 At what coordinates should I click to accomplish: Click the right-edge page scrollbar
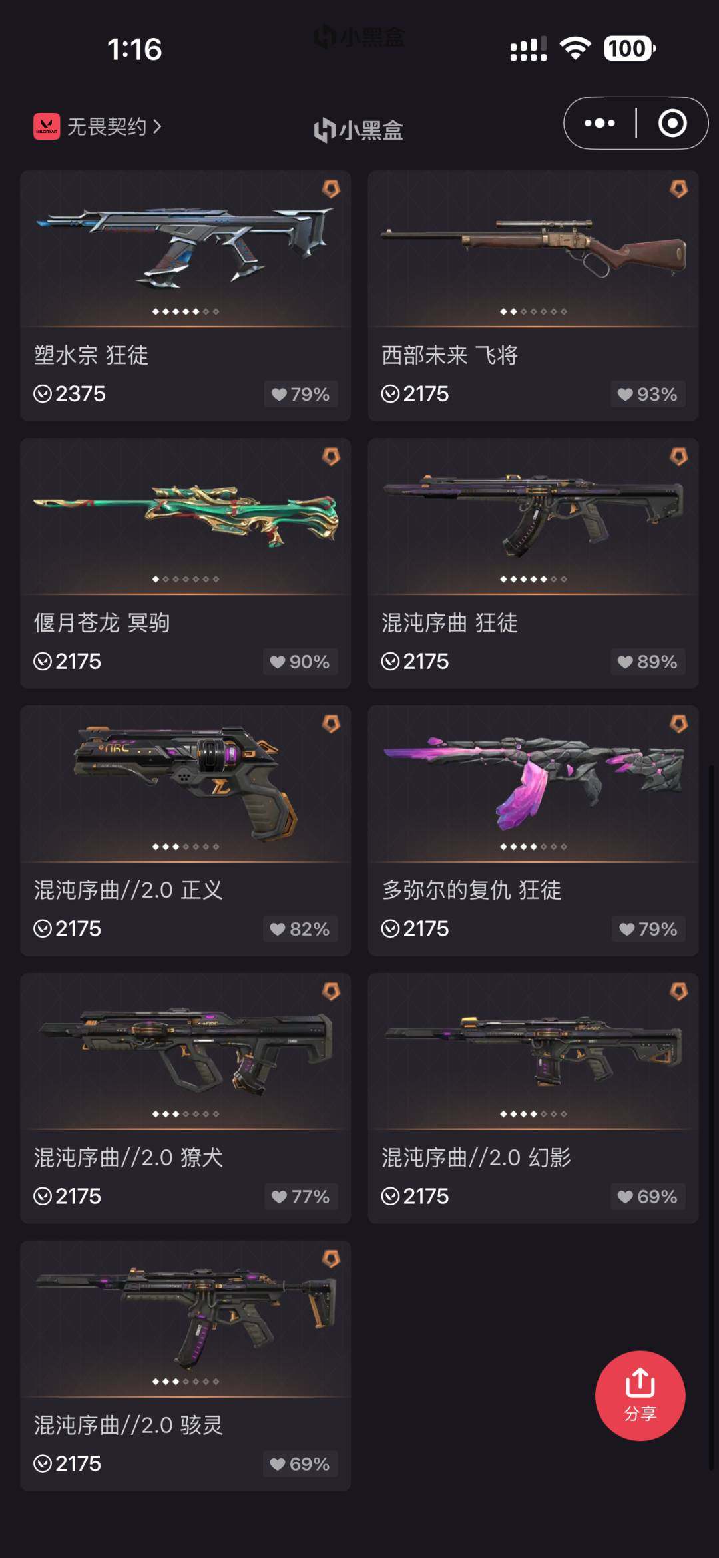711,1118
